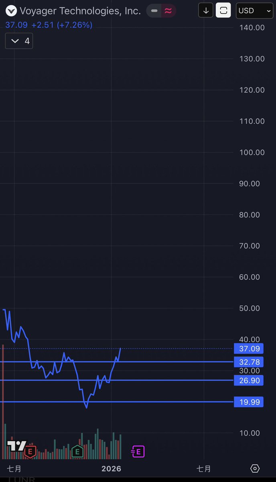Select the 19.99 horizontal line price label
The image size is (276, 482).
click(249, 402)
